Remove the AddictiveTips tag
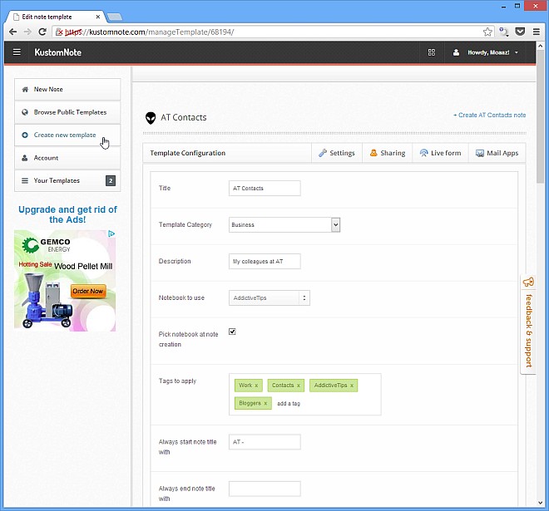Viewport: 549px width, 511px height. [352, 386]
